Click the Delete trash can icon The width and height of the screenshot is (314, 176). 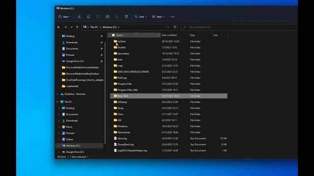pos(127,17)
